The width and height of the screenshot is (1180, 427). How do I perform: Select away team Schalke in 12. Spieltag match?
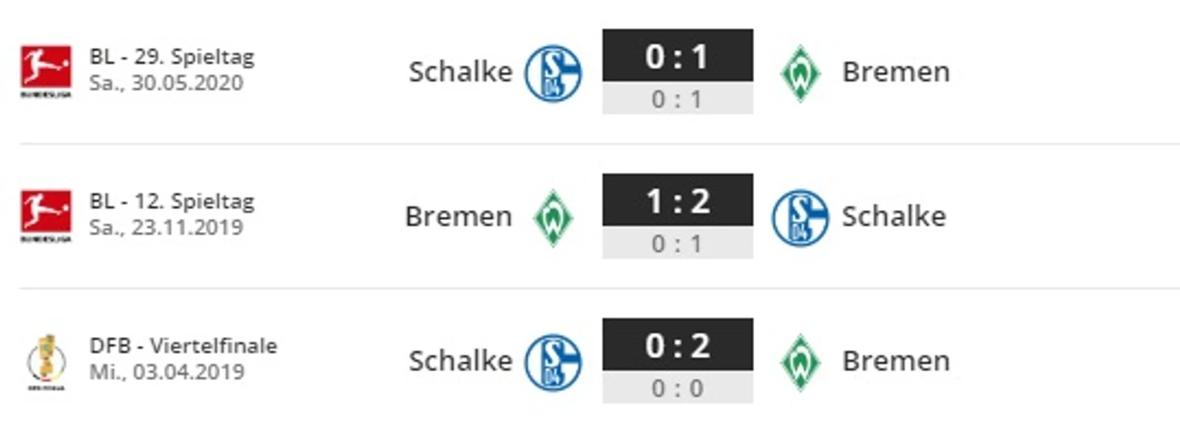[x=894, y=216]
